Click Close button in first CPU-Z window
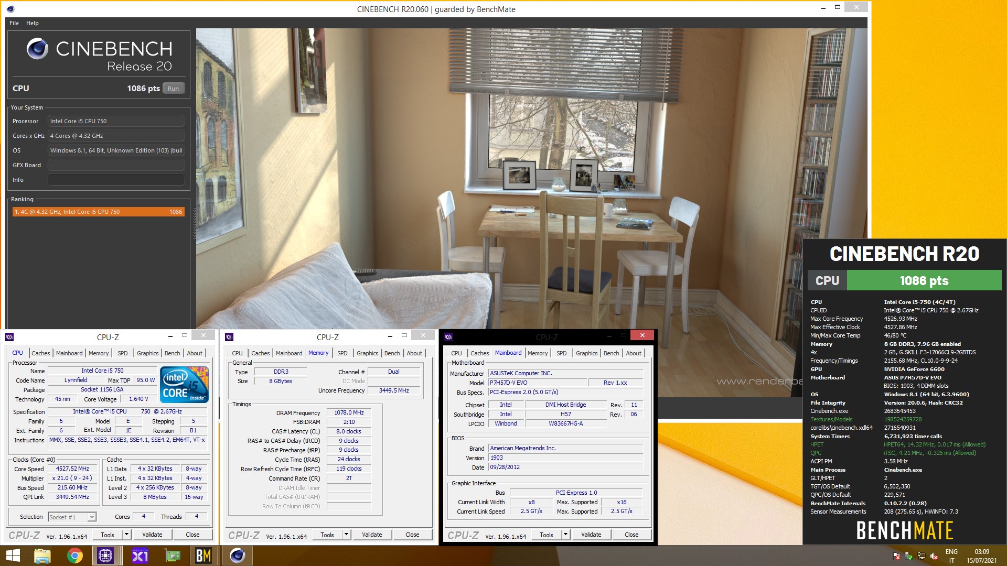 point(192,535)
